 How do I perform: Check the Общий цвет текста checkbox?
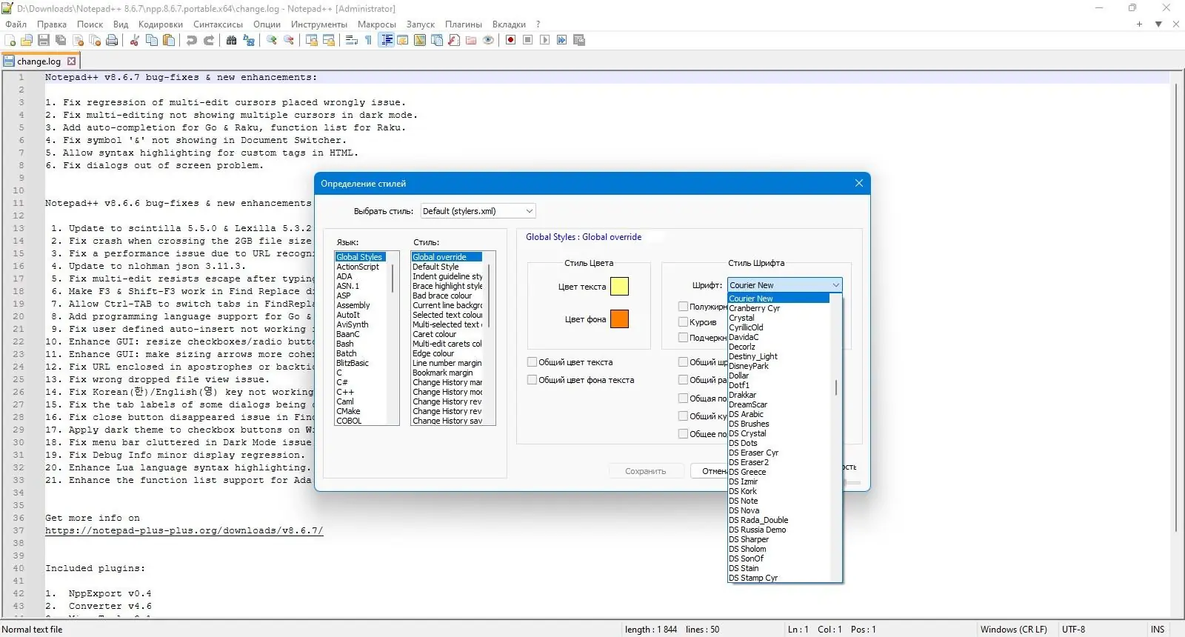click(x=532, y=362)
